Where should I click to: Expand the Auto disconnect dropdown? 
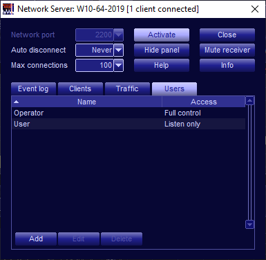(x=118, y=50)
